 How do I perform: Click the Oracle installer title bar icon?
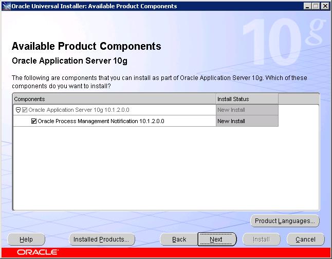click(6, 6)
